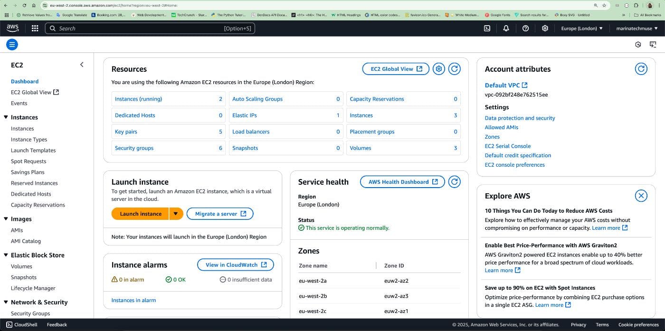Open CloudShell from the top navigation icon
Screen dimensions: 665x331
(x=487, y=28)
